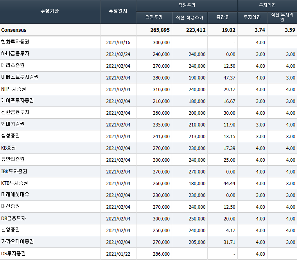The image size is (298, 260).
Task: Click the 증감율 column header
Action: pos(223,18)
